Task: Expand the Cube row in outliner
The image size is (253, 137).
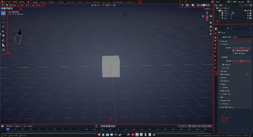Action: click(x=220, y=16)
